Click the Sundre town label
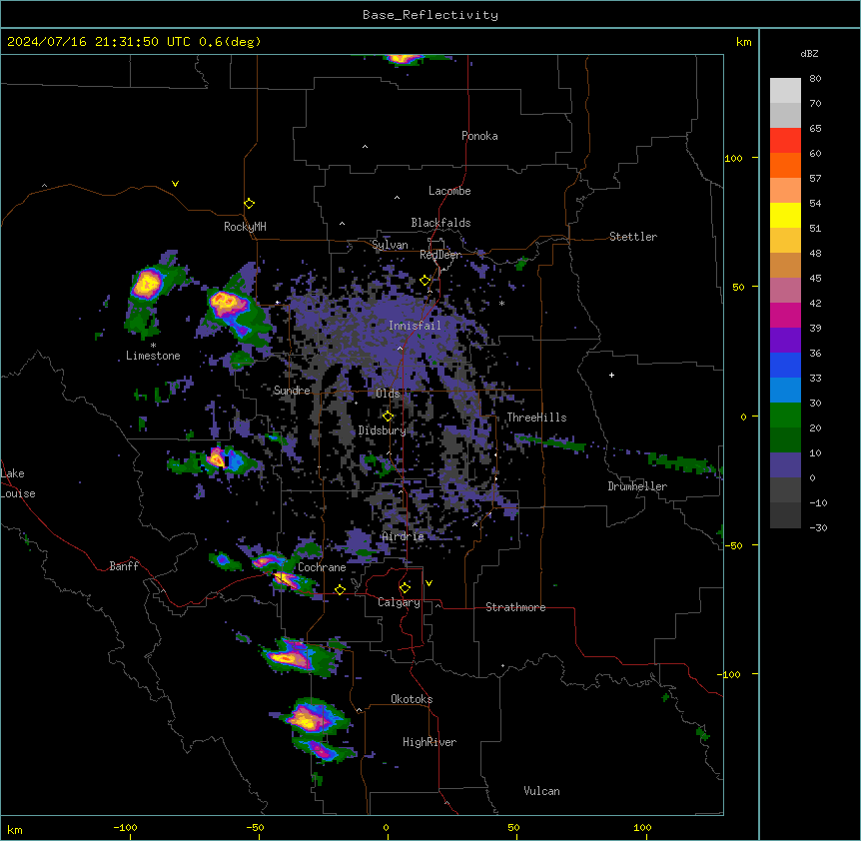Viewport: 861px width, 841px height. pyautogui.click(x=292, y=391)
